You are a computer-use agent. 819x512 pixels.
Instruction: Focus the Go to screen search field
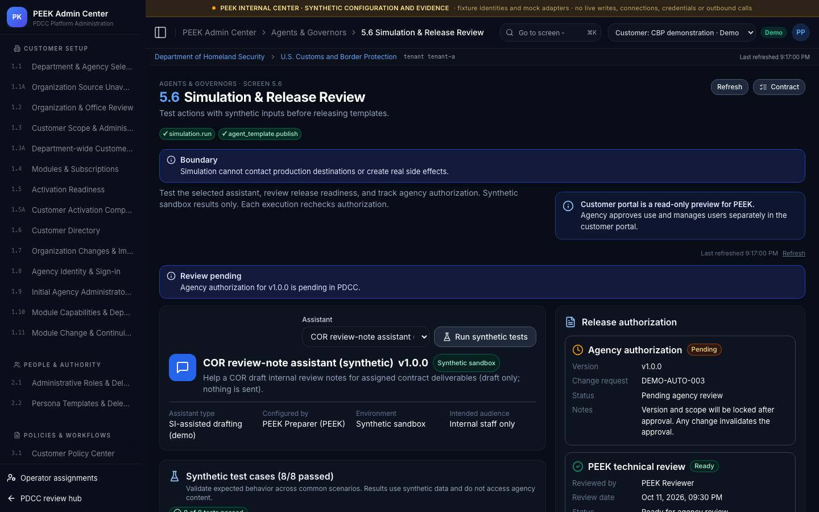coord(551,32)
